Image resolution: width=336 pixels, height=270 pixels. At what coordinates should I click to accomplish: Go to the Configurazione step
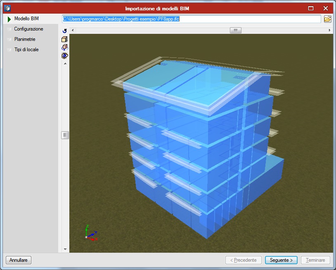point(28,29)
